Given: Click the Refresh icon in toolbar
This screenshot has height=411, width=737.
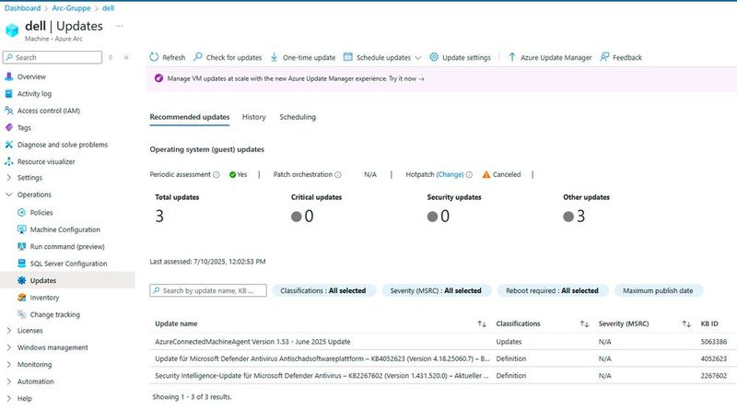Looking at the screenshot, I should point(154,57).
